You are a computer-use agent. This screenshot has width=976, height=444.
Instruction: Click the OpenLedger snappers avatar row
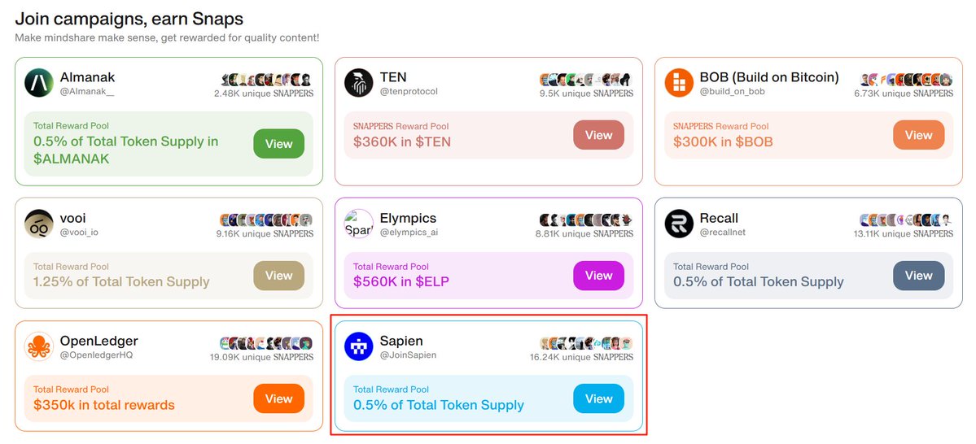click(266, 343)
